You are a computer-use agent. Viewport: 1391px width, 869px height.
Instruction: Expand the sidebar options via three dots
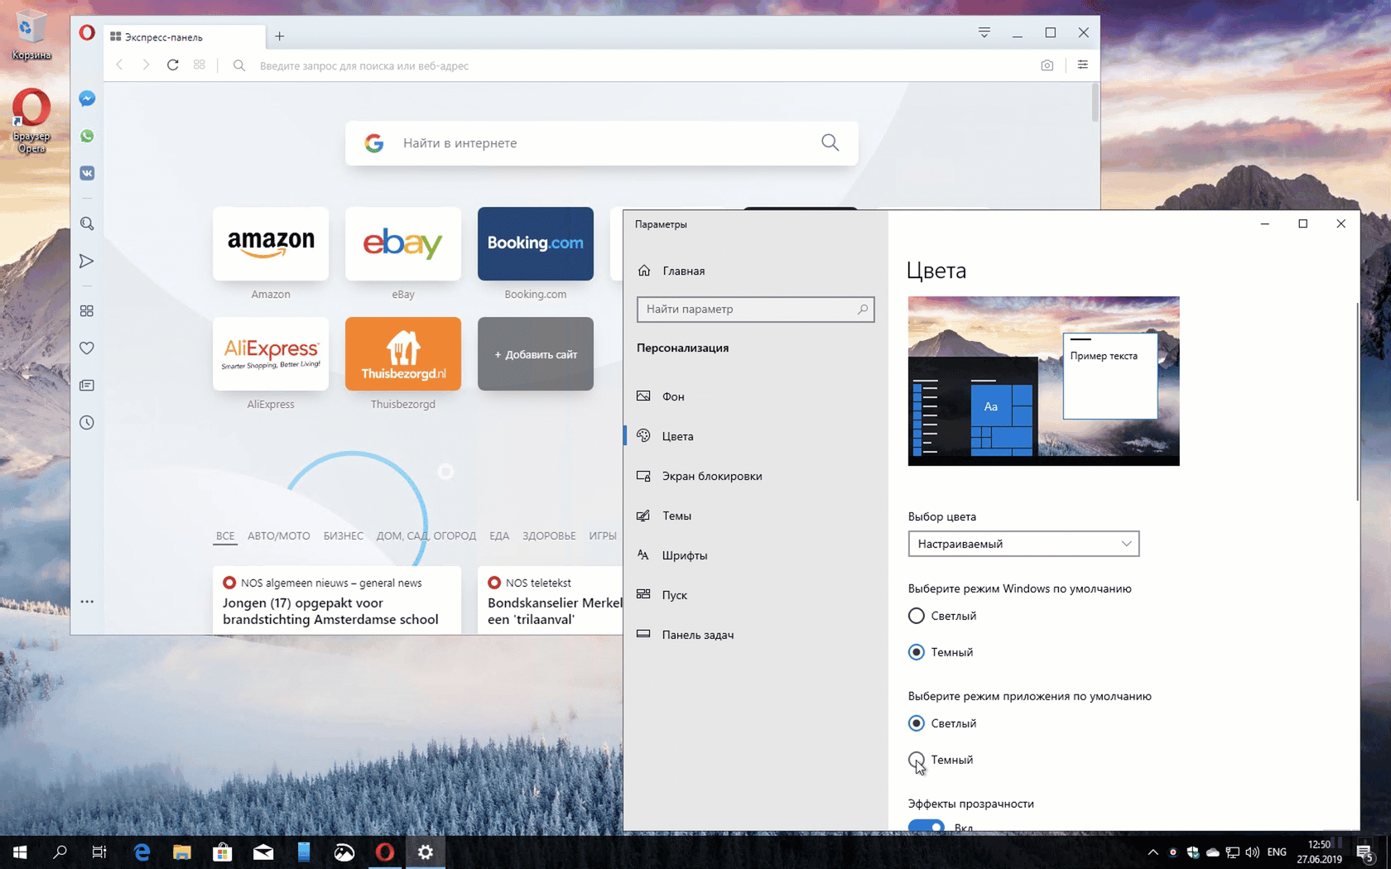pyautogui.click(x=86, y=602)
